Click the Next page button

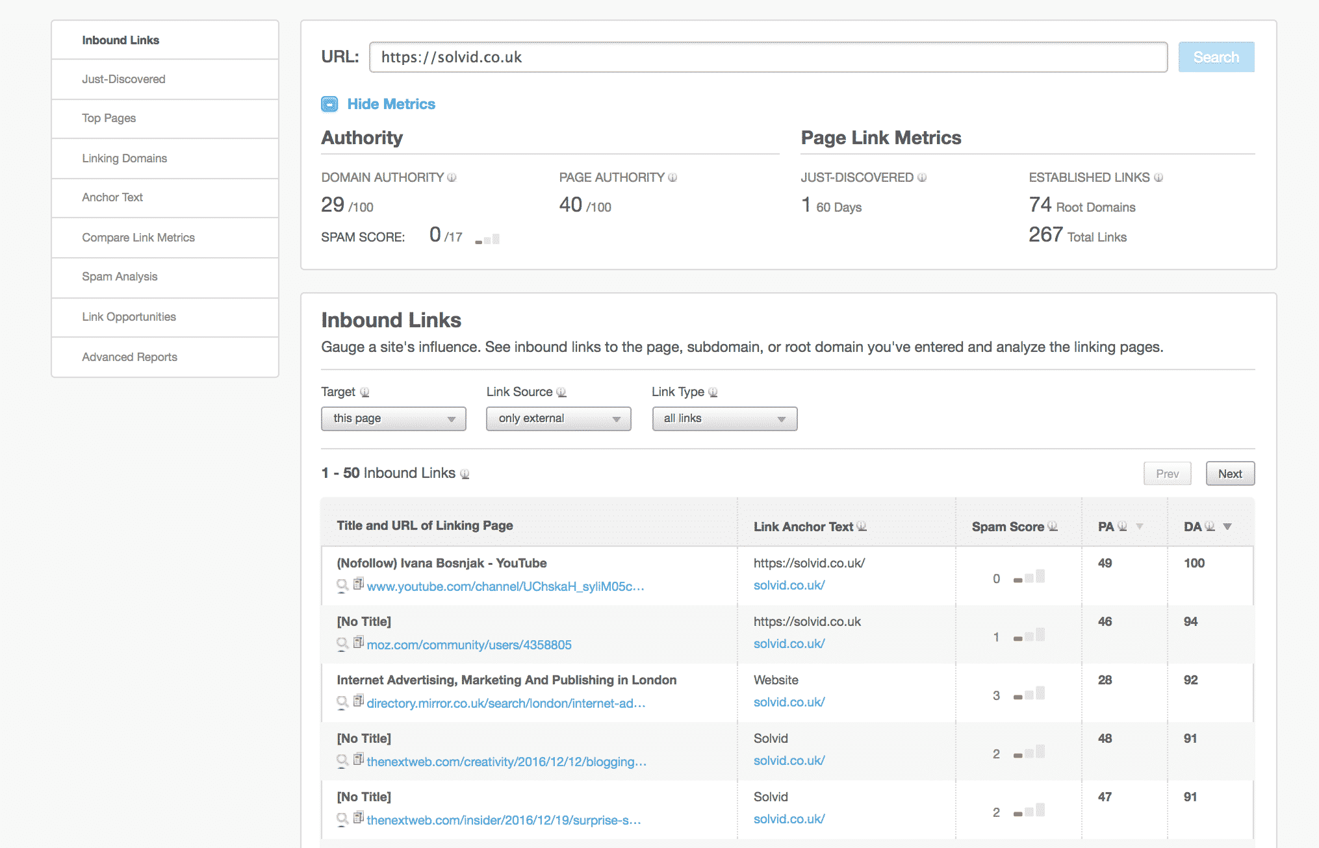tap(1230, 474)
